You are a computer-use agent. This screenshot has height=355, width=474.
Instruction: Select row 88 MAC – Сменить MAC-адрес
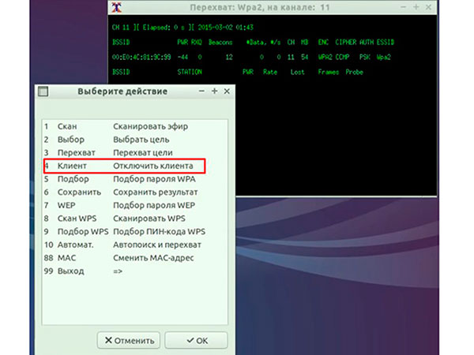pos(135,258)
